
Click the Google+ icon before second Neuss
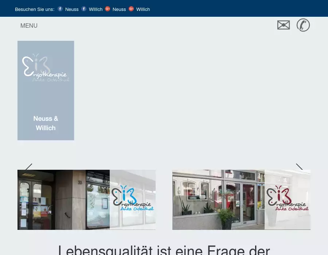pyautogui.click(x=108, y=9)
